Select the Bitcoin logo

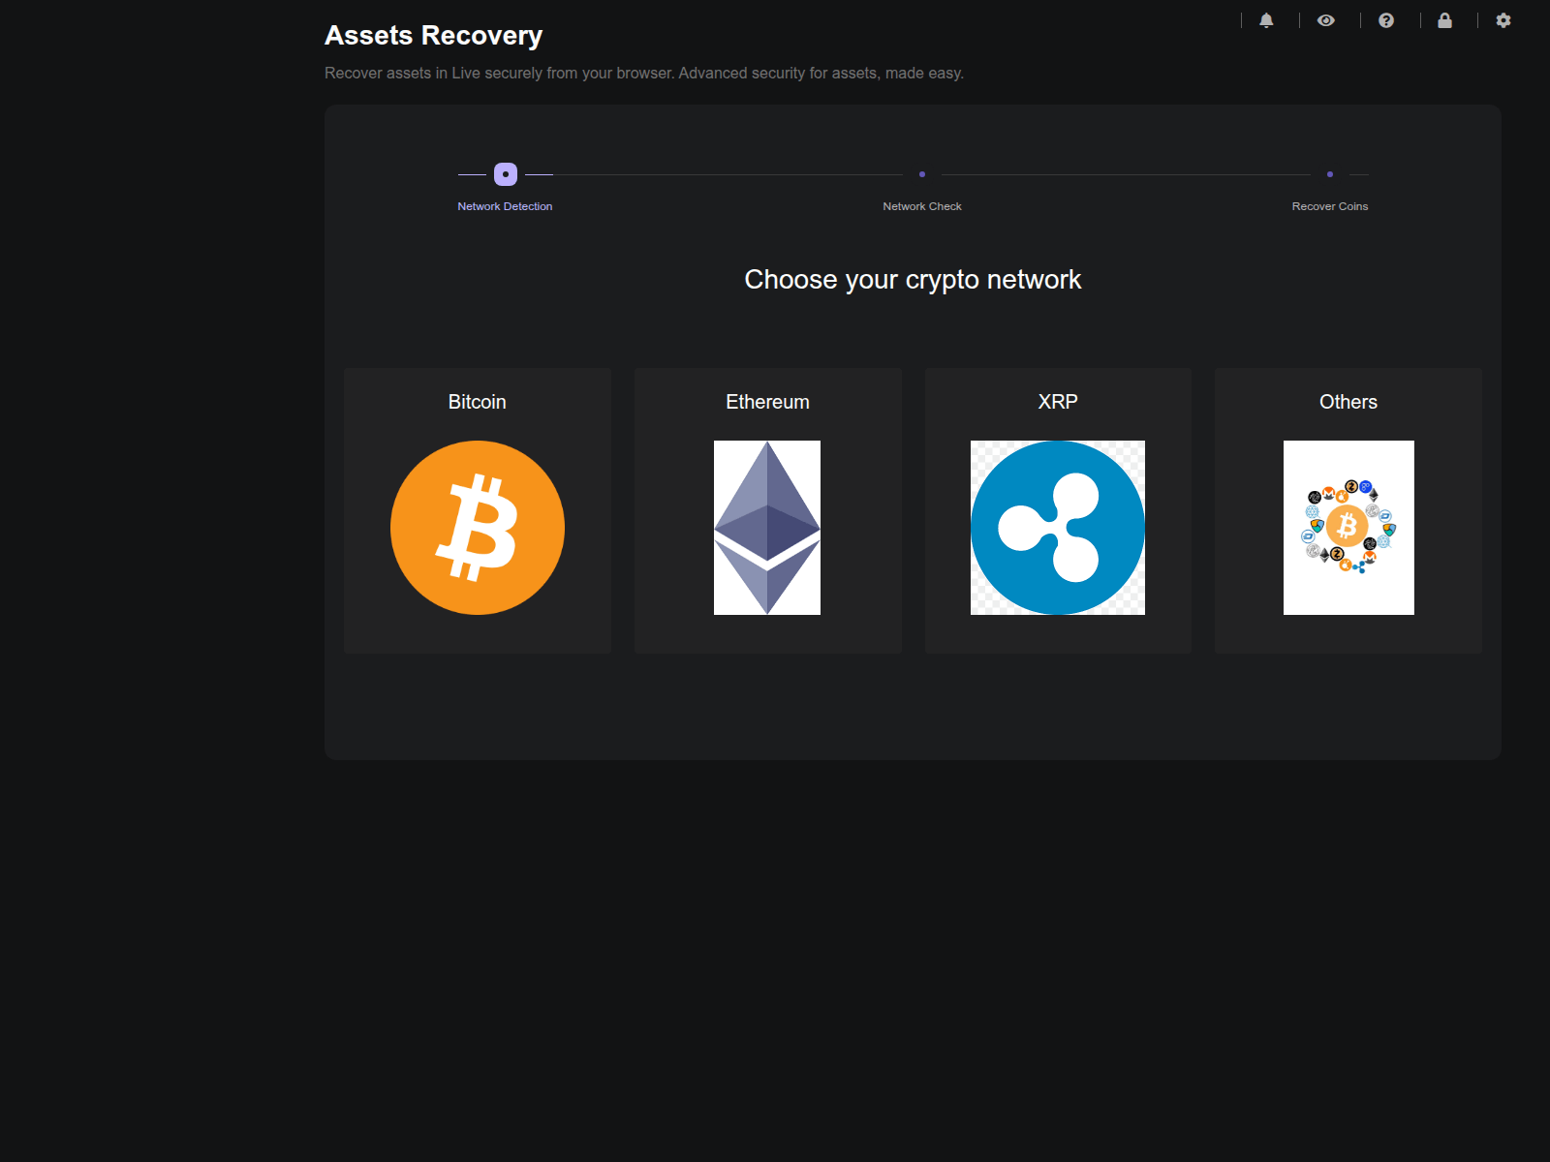point(478,528)
